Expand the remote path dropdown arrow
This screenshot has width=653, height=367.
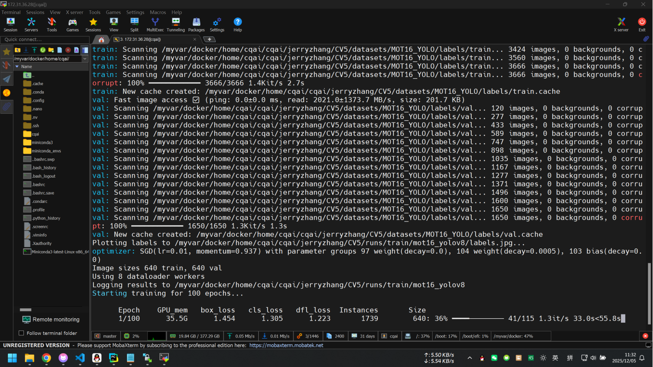coord(85,59)
